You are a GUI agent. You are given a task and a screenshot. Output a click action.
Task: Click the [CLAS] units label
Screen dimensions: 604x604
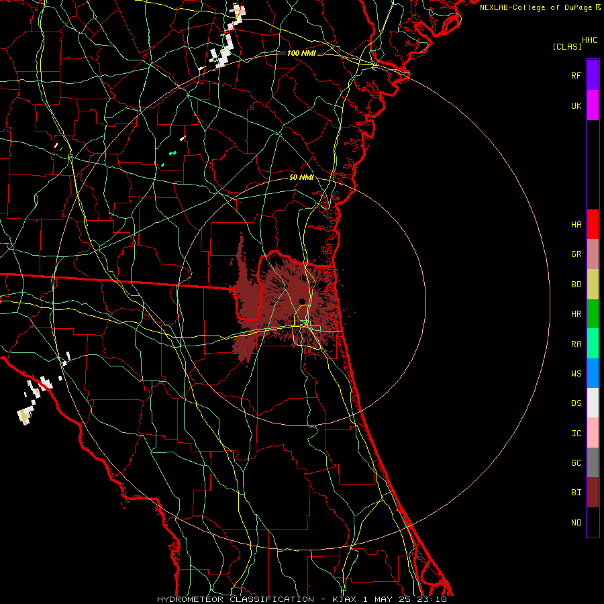pyautogui.click(x=567, y=46)
